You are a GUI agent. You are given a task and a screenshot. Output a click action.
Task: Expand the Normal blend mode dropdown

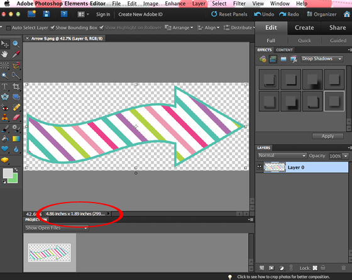pos(282,155)
